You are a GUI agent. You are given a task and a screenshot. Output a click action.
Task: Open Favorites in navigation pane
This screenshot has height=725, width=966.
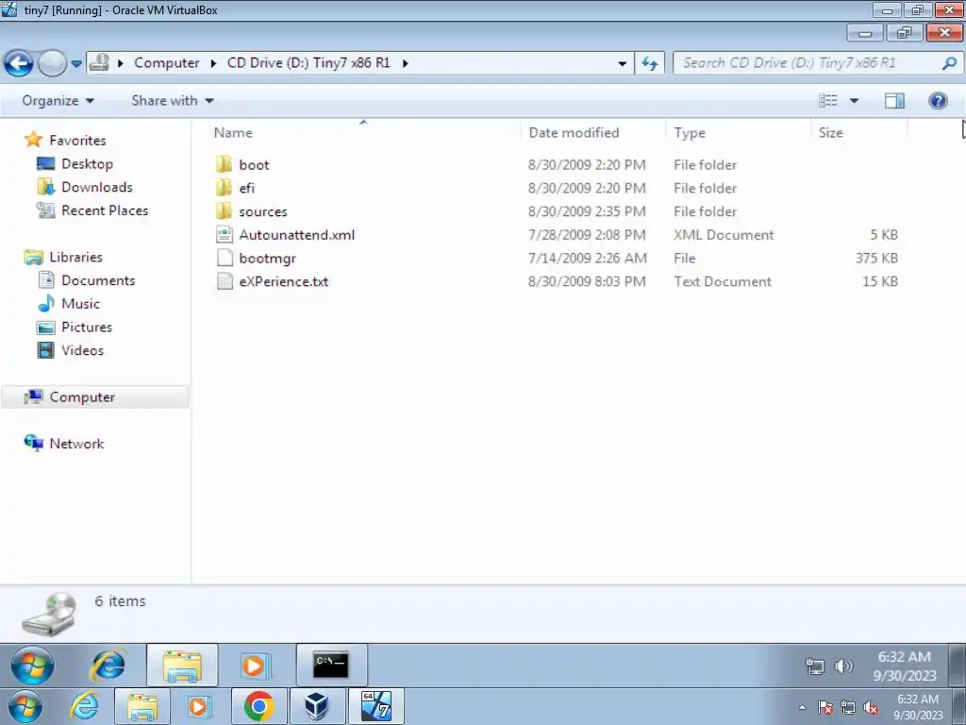coord(77,141)
